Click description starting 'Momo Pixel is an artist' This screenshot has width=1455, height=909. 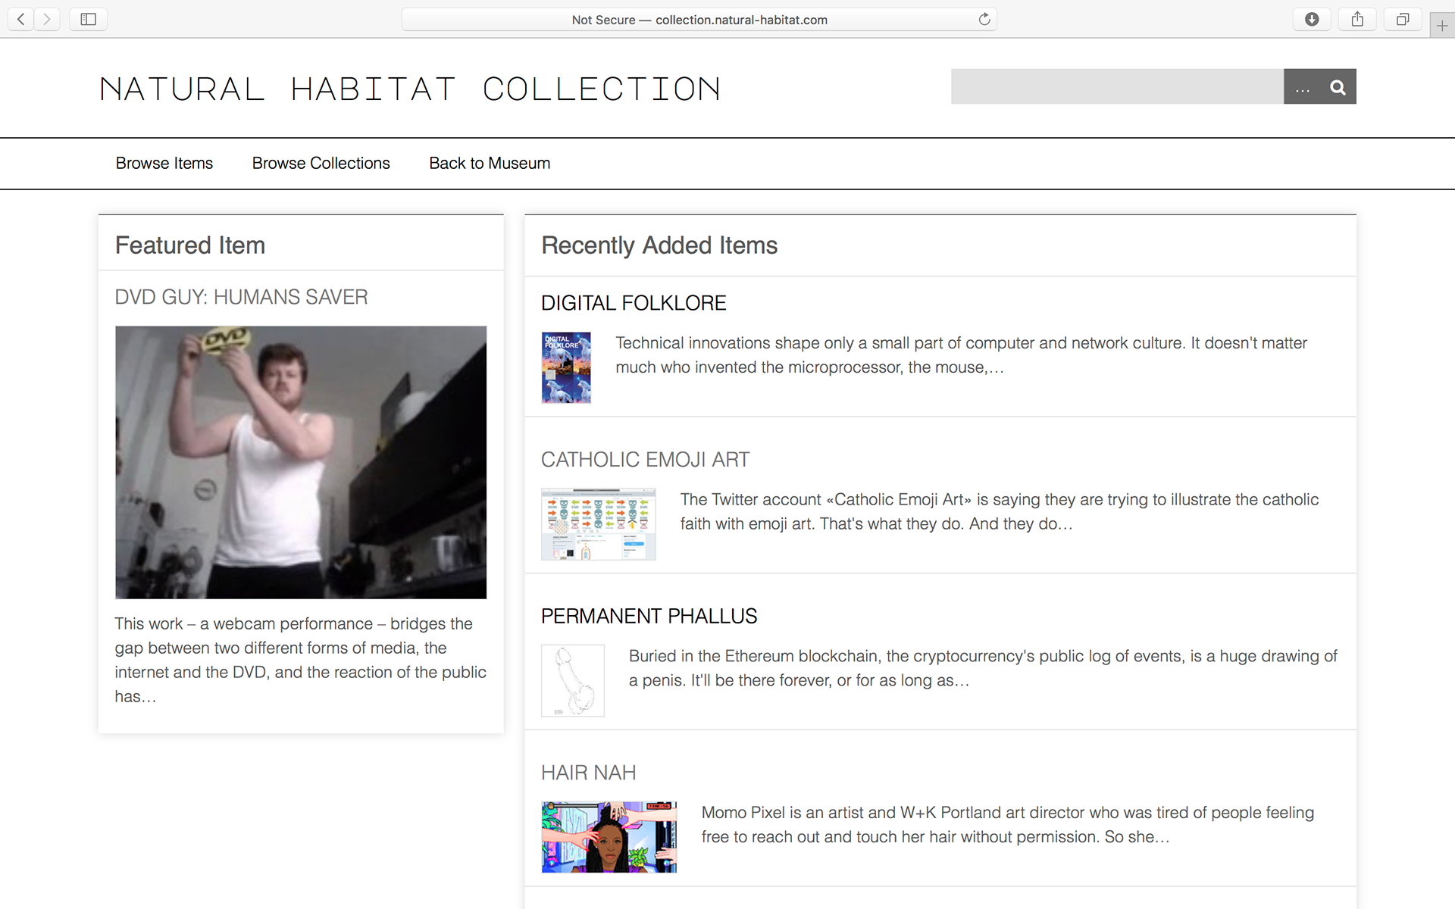tap(1007, 825)
